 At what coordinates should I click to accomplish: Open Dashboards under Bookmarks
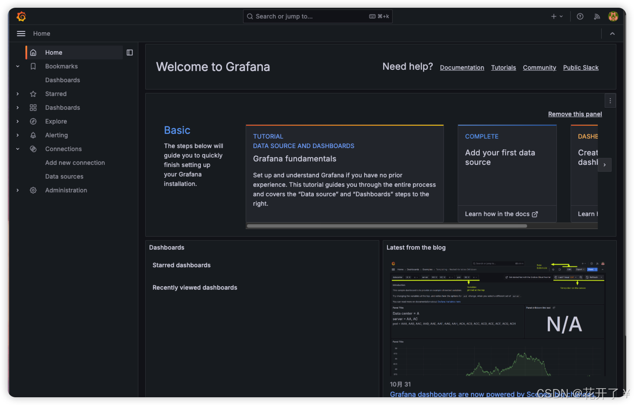pos(62,80)
